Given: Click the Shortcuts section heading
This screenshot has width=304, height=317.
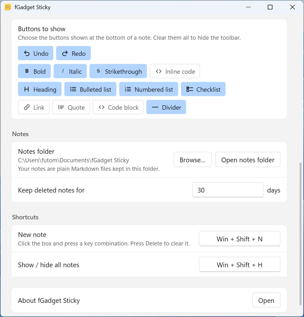Looking at the screenshot, I should 25,217.
